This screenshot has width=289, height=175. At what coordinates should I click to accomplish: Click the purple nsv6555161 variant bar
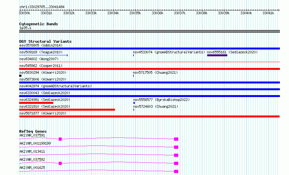217,55
